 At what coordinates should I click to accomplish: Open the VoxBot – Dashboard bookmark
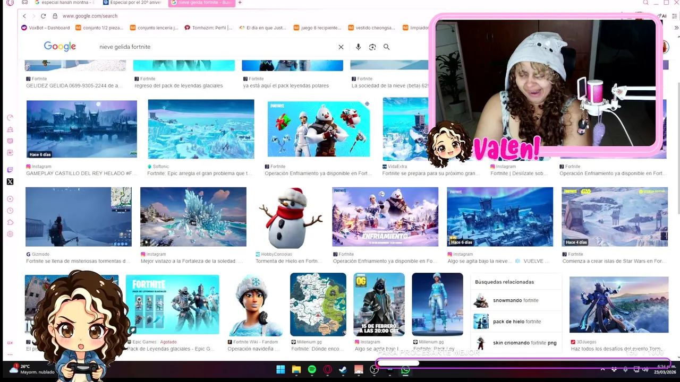(x=46, y=28)
